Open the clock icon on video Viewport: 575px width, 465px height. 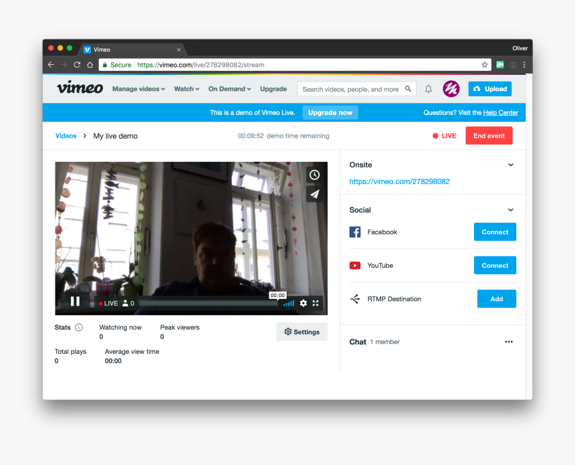(x=314, y=175)
